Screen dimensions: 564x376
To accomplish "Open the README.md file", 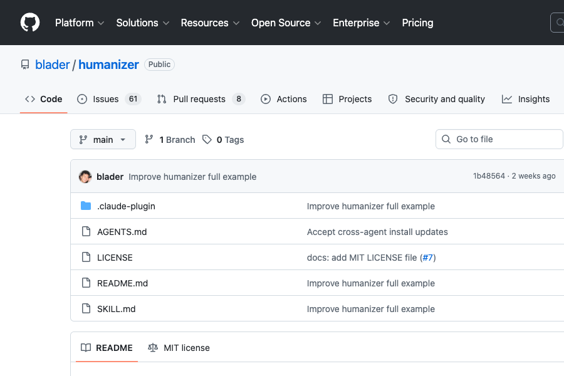I will 122,283.
